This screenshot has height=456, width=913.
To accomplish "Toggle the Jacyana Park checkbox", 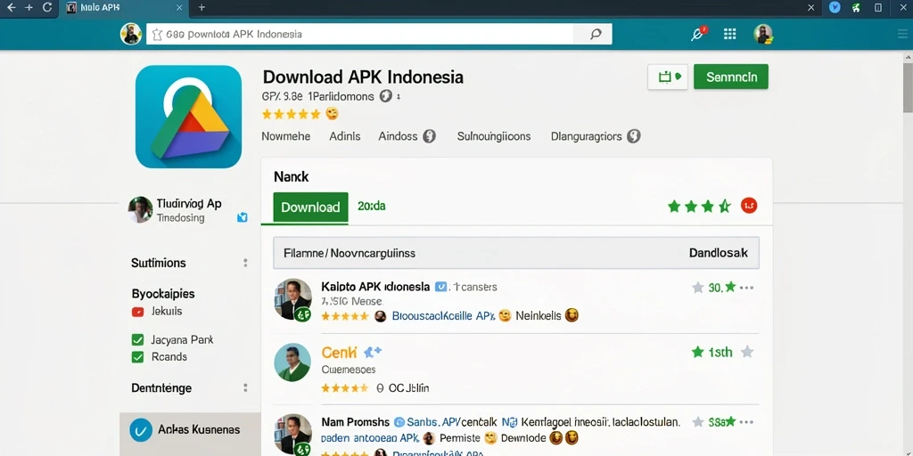I will click(x=137, y=339).
